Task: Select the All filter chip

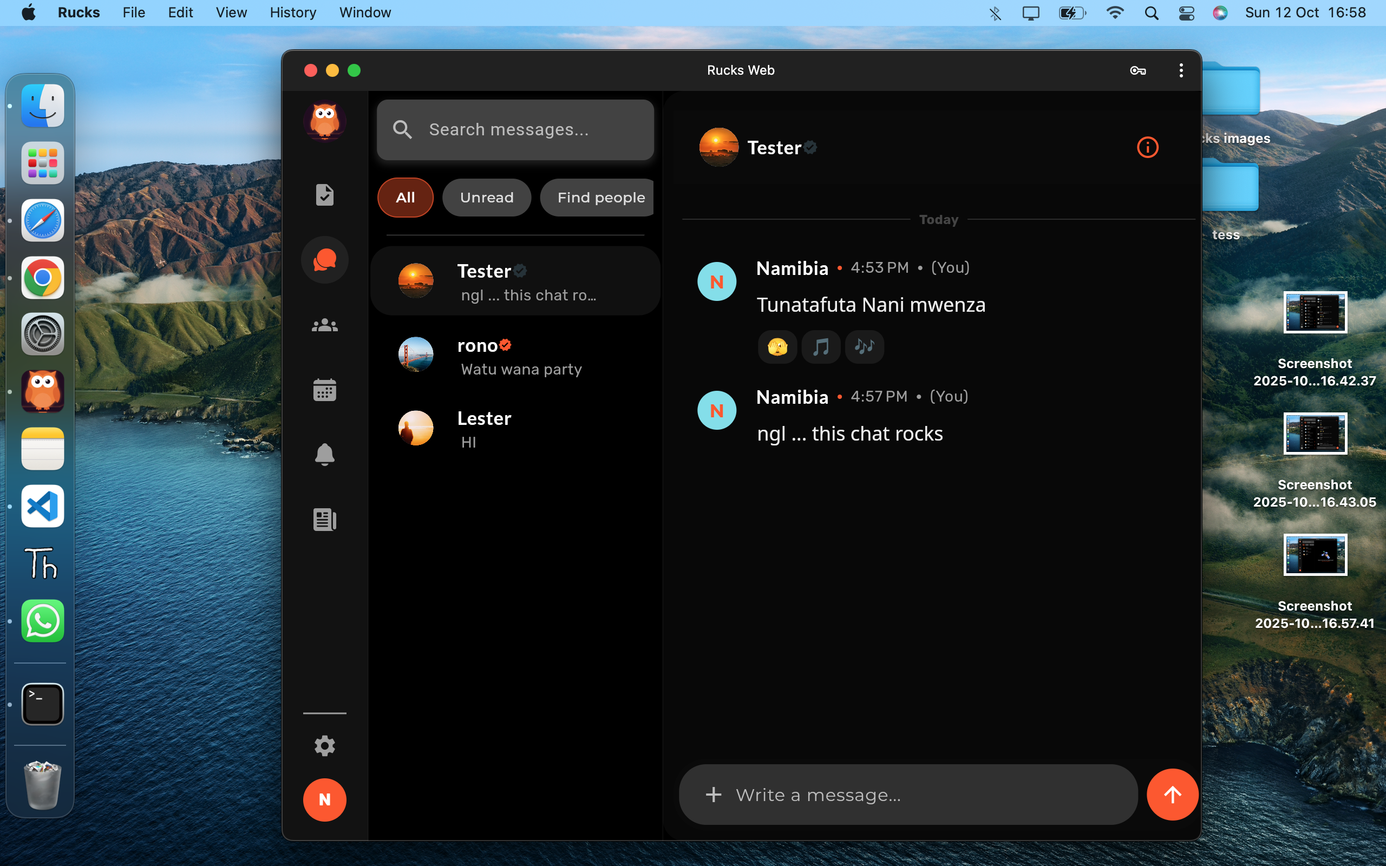Action: coord(405,198)
